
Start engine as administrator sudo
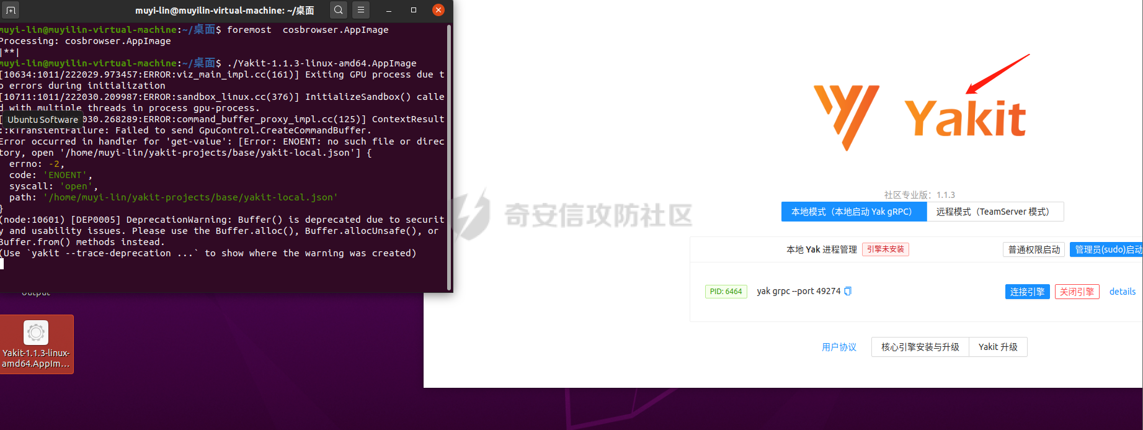1106,249
